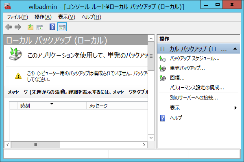The image size is (244, 162).
Task: Click the ヘルプ question mark icon in actions pane
Action: [162, 118]
